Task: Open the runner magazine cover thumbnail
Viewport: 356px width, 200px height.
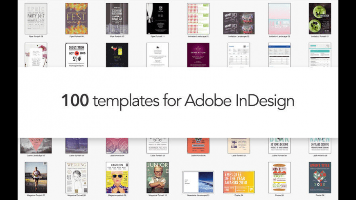Action: (x=36, y=178)
